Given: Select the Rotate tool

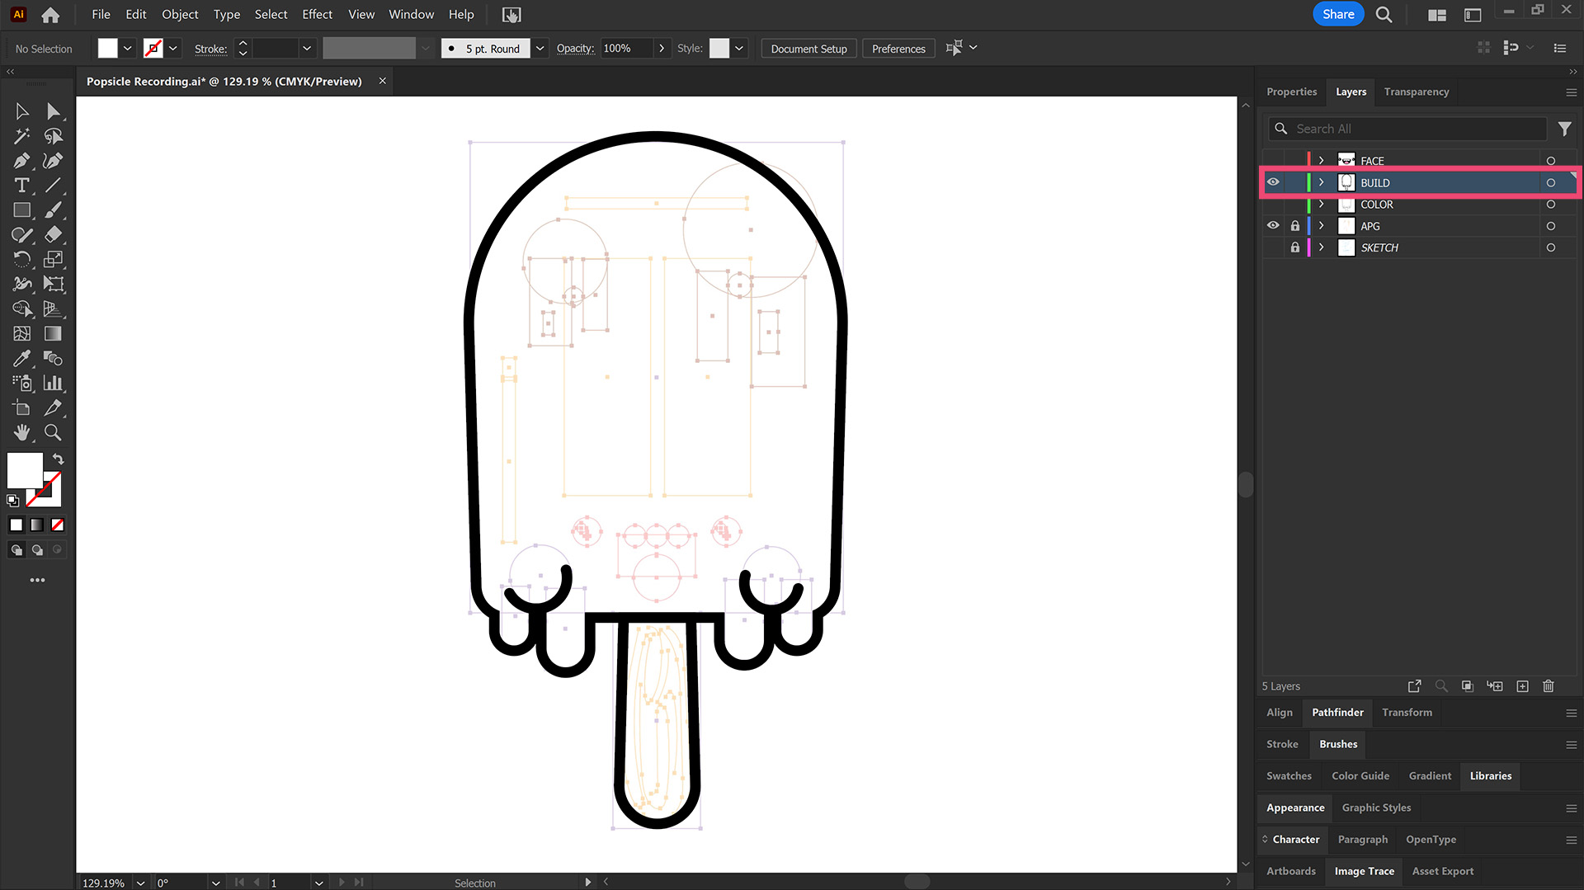Looking at the screenshot, I should [22, 260].
